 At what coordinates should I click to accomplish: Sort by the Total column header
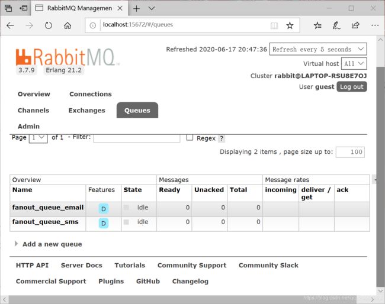(x=238, y=190)
